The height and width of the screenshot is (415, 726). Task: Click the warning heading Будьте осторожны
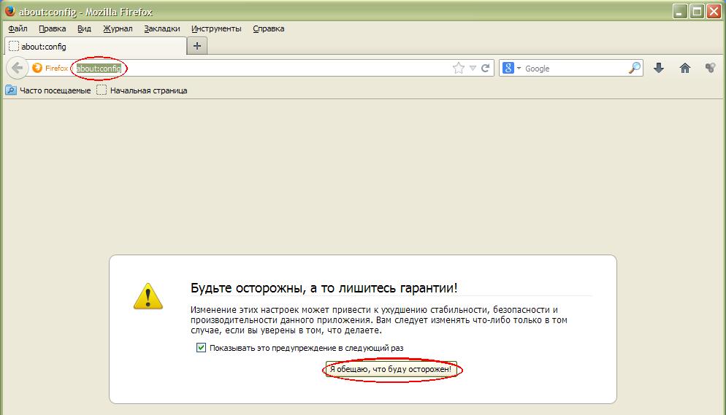[324, 288]
